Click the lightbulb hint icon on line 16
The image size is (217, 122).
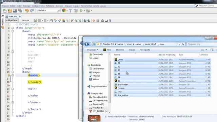coord(9,75)
